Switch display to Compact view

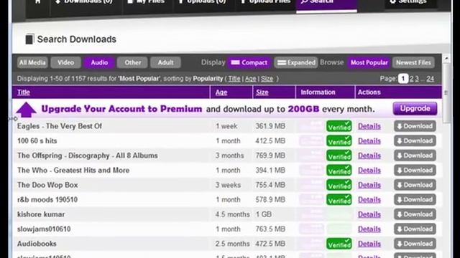tap(249, 62)
